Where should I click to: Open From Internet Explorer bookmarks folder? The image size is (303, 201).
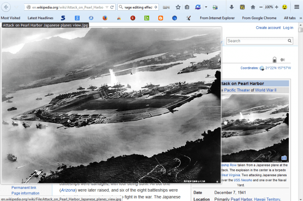coord(217,18)
